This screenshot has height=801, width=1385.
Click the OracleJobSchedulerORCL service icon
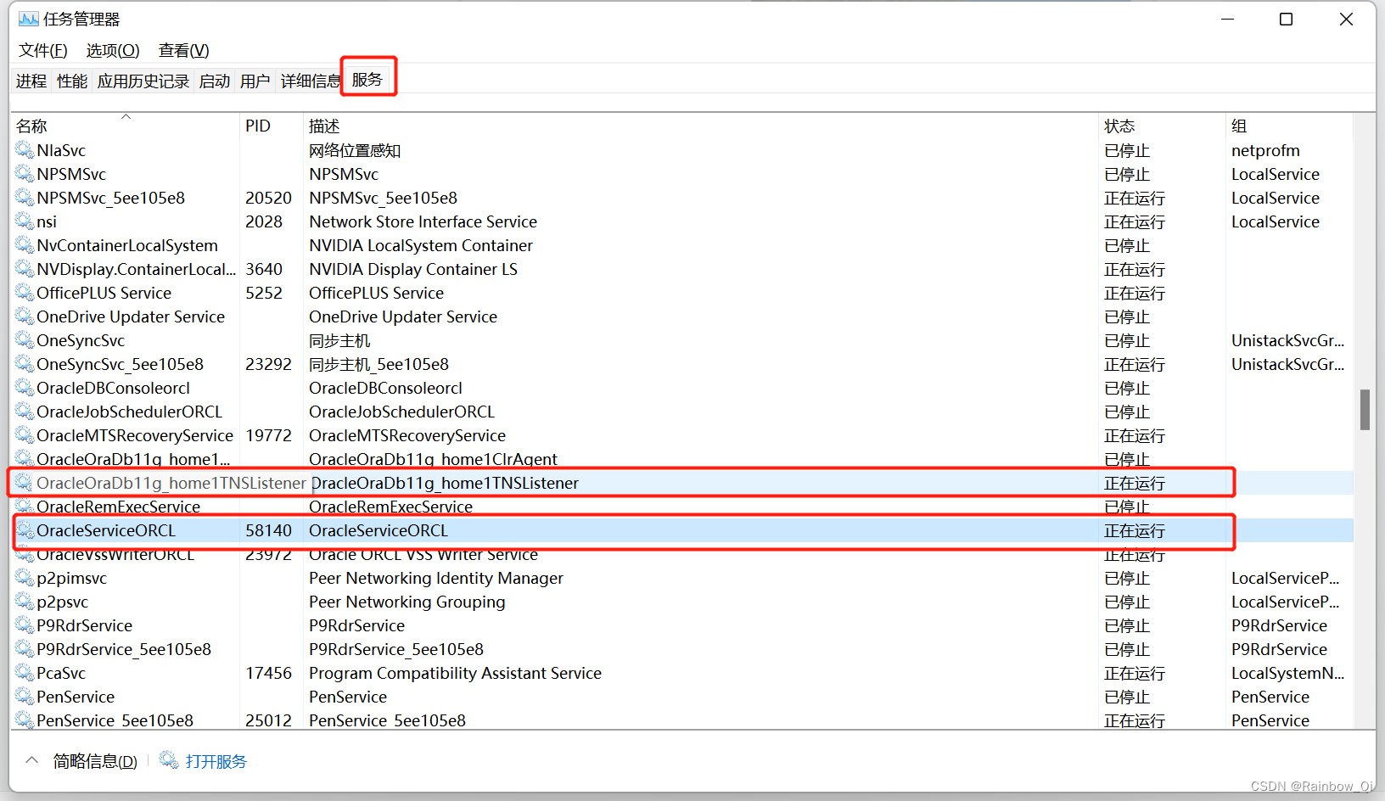(25, 412)
